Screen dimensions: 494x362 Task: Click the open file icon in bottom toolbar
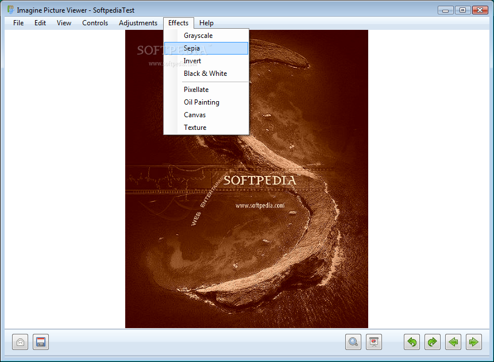pyautogui.click(x=20, y=342)
